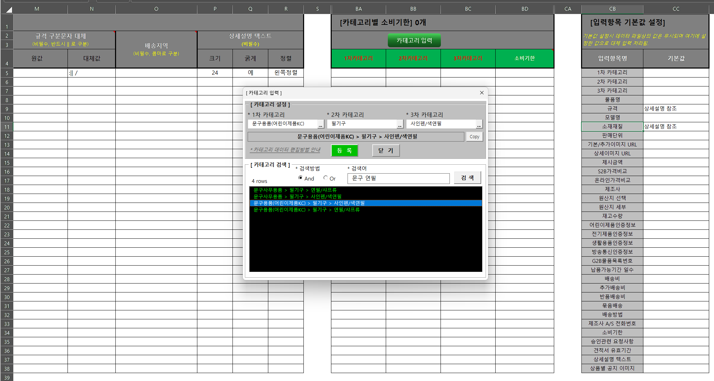Select column header BA
The height and width of the screenshot is (381, 714).
point(358,9)
